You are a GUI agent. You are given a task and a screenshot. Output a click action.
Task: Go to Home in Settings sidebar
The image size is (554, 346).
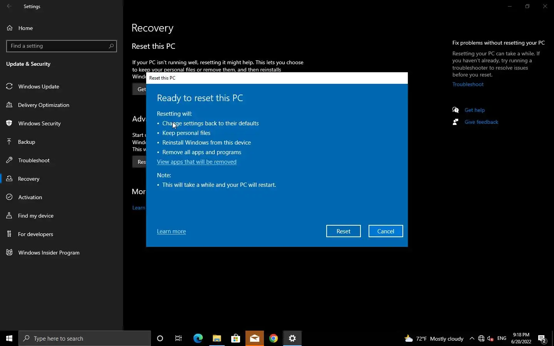[62, 28]
